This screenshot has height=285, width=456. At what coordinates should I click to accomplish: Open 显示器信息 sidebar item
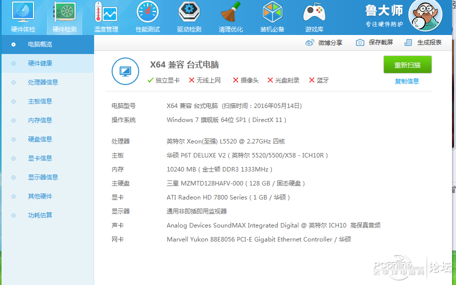coord(48,177)
